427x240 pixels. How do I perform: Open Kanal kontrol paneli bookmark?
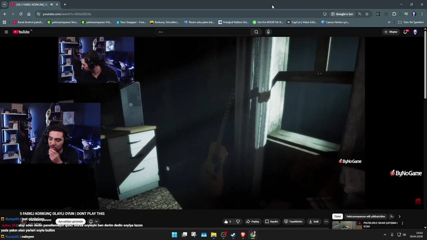coord(28,22)
